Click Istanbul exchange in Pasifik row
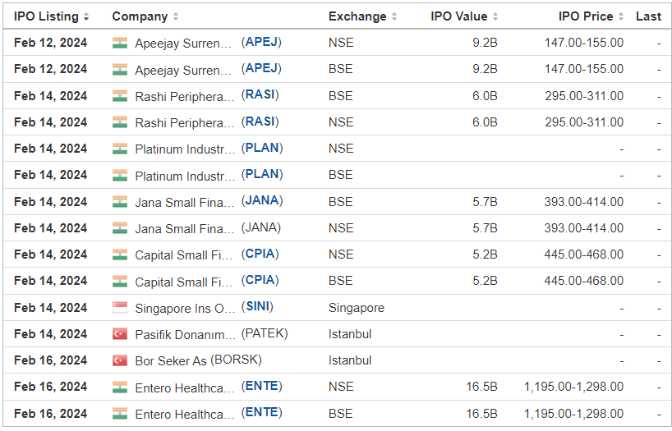This screenshot has height=431, width=672. click(350, 334)
